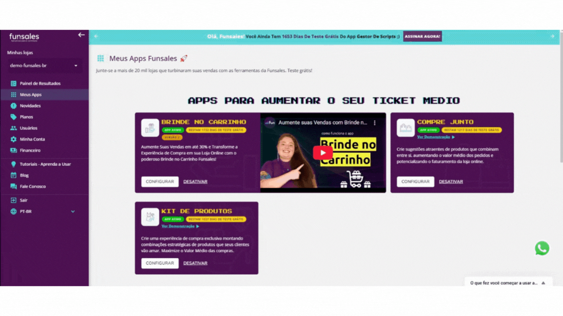563x316 pixels.
Task: Expand the feedback survey popup
Action: 543,283
